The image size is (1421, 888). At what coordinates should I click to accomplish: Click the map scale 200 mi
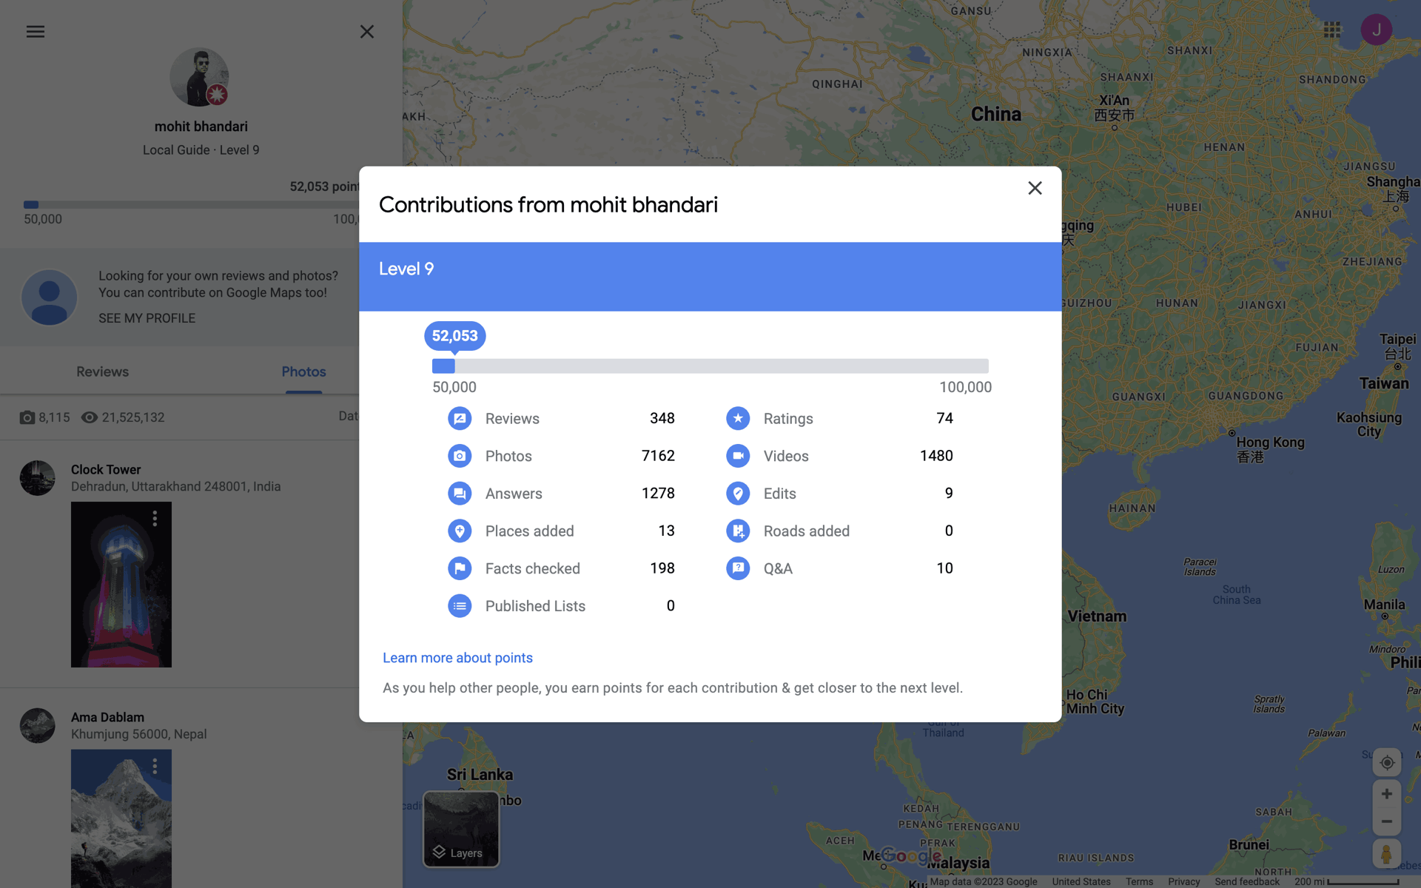click(1346, 881)
